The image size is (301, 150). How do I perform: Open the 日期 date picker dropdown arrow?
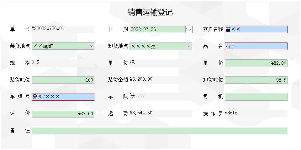pos(189,29)
